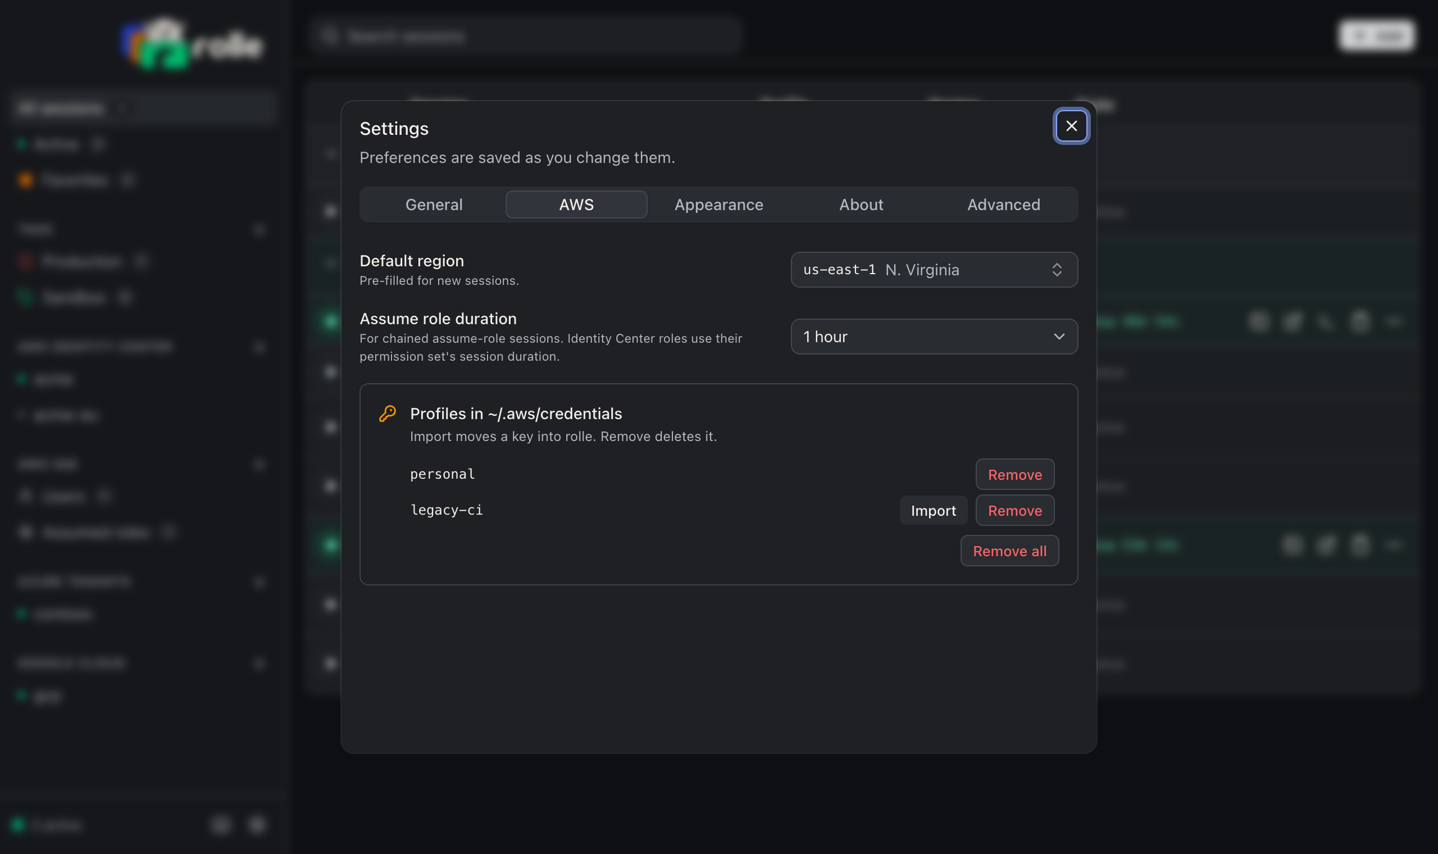Expand the Assume role duration dropdown

[x=934, y=337]
